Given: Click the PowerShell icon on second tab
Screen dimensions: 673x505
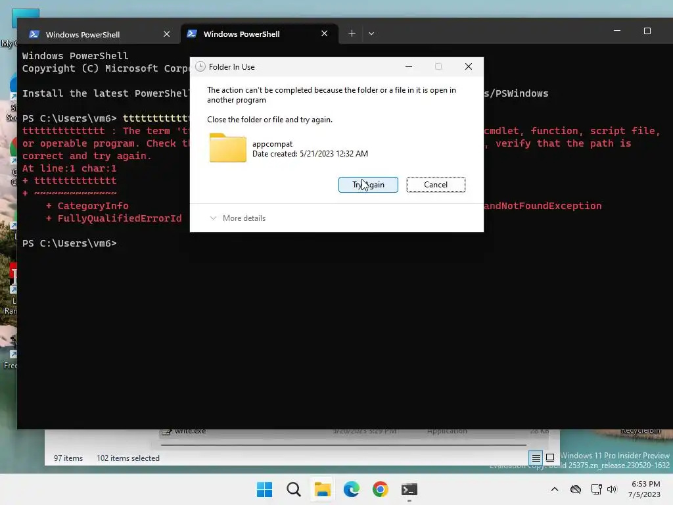Looking at the screenshot, I should (192, 34).
